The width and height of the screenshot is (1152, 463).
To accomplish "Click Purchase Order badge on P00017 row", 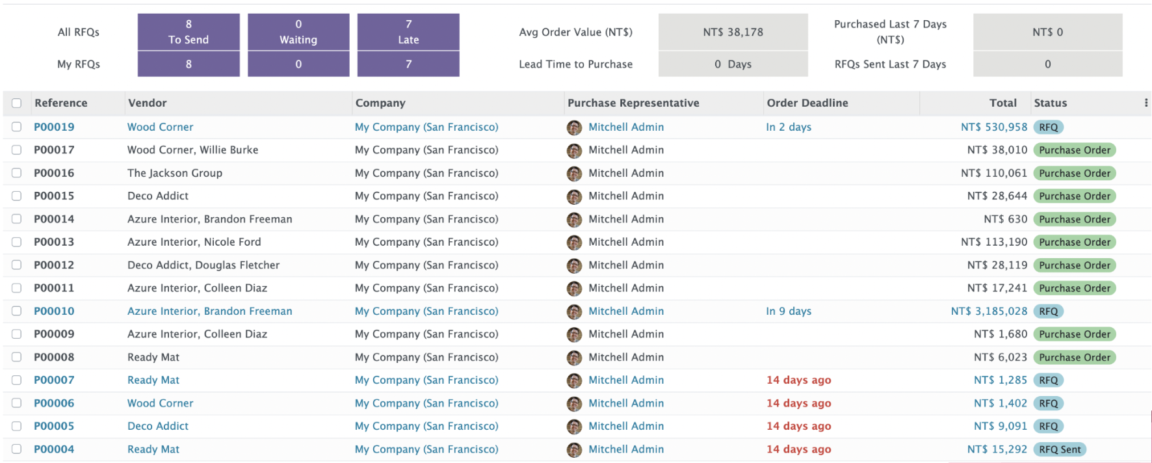I will tap(1074, 150).
